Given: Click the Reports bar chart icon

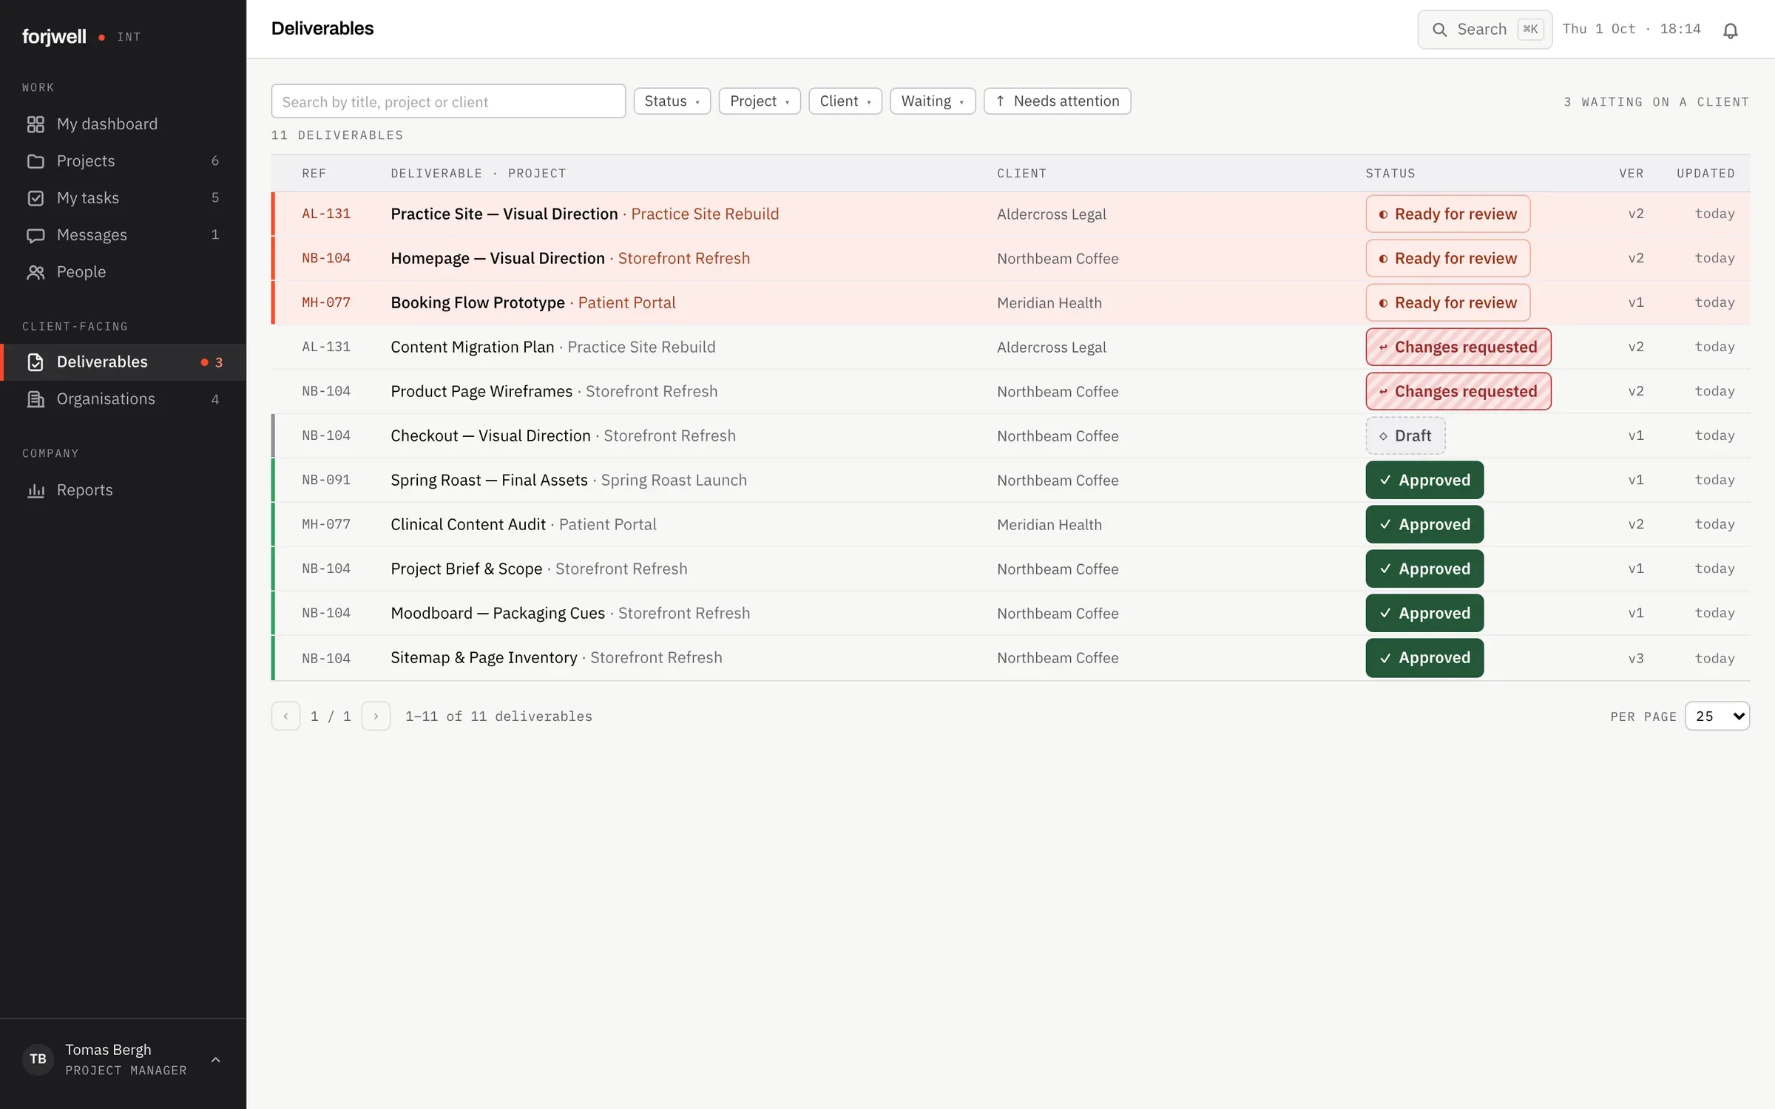Looking at the screenshot, I should (x=35, y=490).
